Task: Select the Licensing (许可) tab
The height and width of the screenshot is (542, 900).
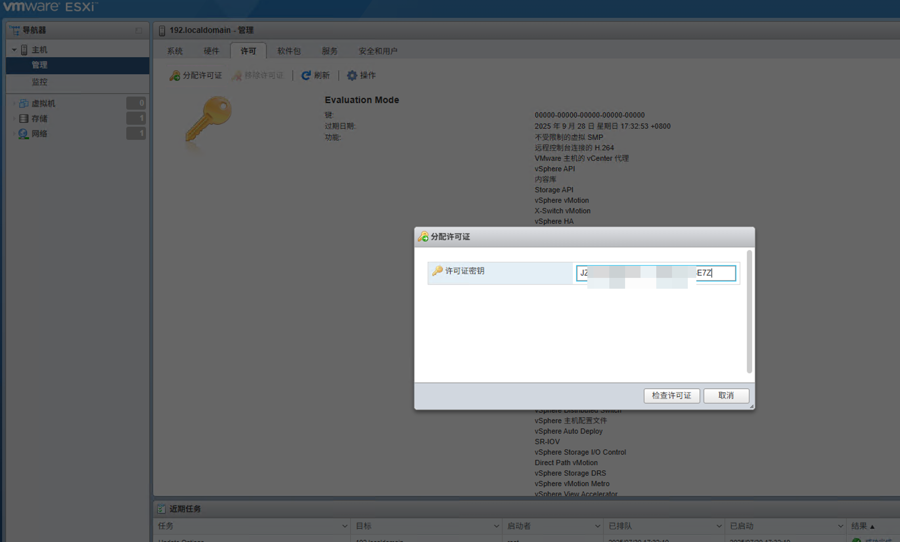Action: (x=248, y=51)
